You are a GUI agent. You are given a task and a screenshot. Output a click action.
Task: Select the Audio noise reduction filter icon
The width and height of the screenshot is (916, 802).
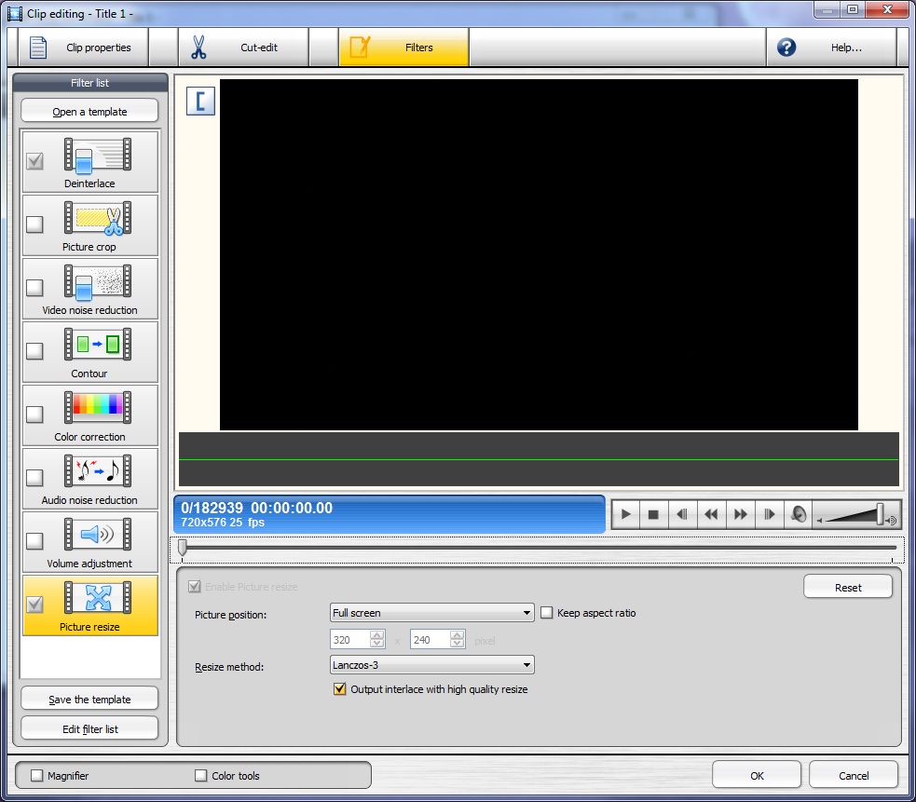tap(98, 470)
